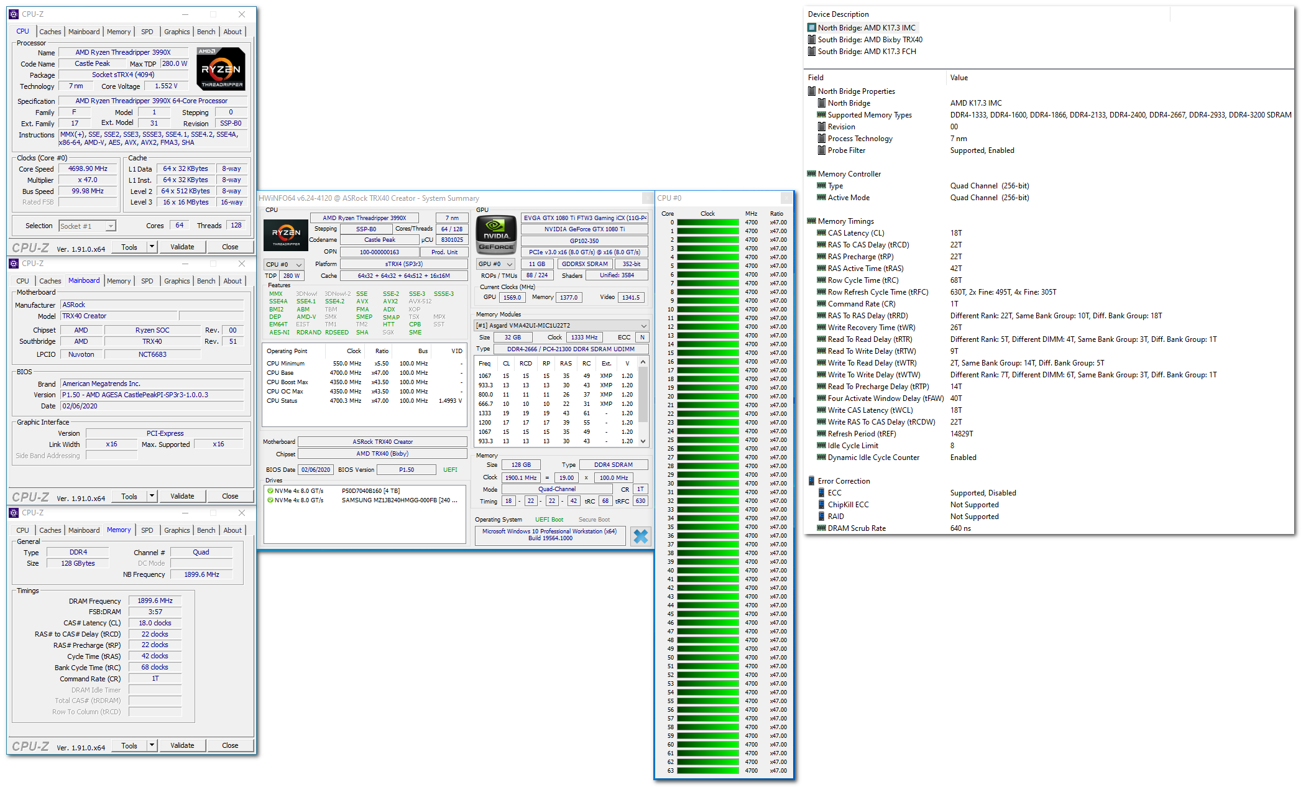Open the Tools arrow in the top CPU-Z window
Image resolution: width=1301 pixels, height=787 pixels.
151,247
